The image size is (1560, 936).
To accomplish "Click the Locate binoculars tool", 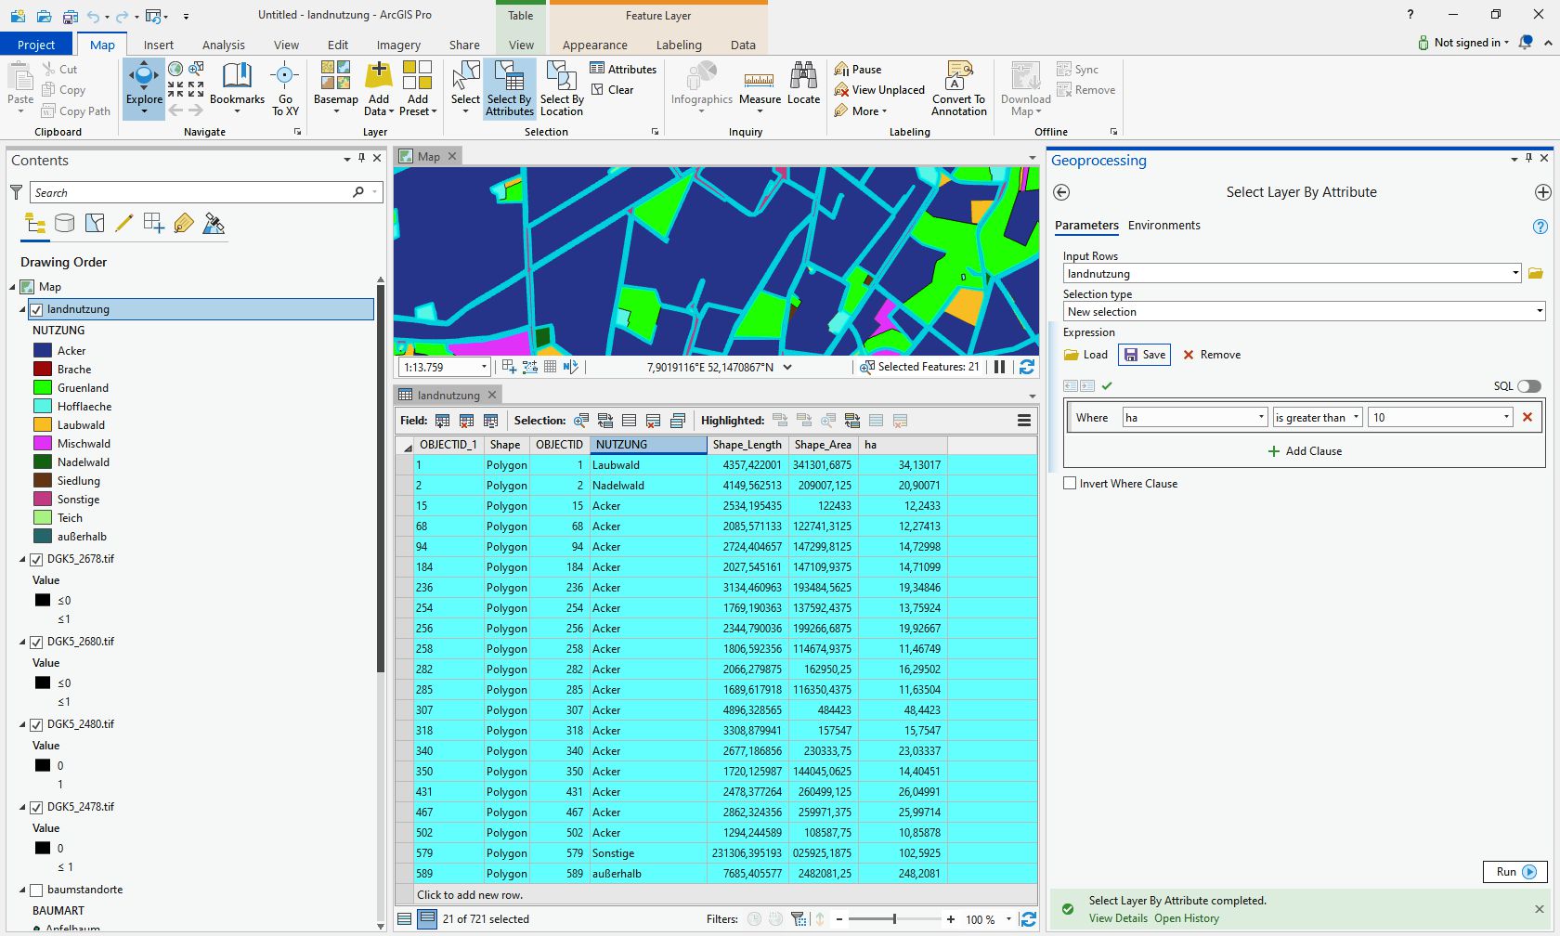I will coord(803,84).
